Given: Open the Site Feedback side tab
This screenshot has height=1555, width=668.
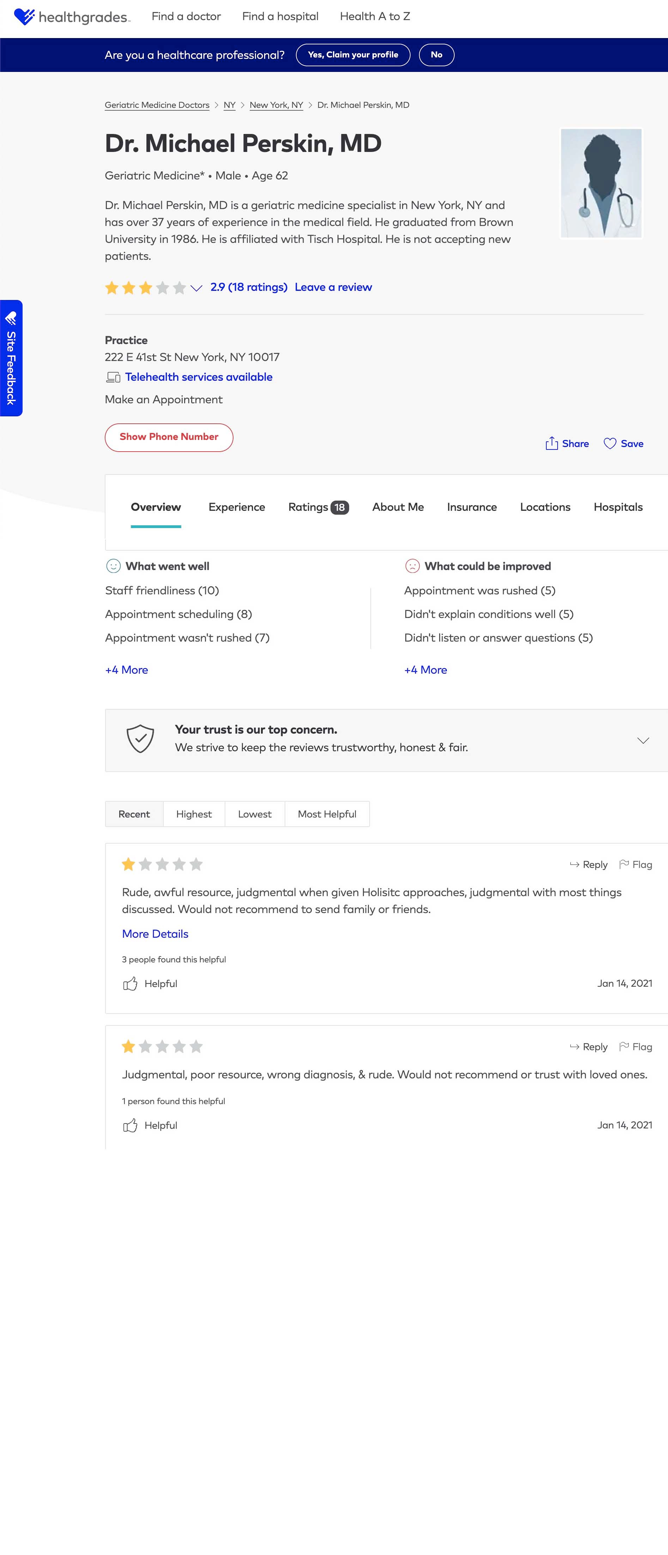Looking at the screenshot, I should 11,358.
